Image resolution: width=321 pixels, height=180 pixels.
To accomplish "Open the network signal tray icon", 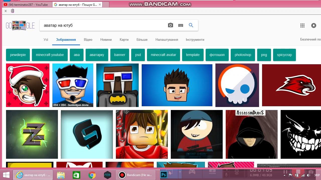I will click(x=303, y=175).
